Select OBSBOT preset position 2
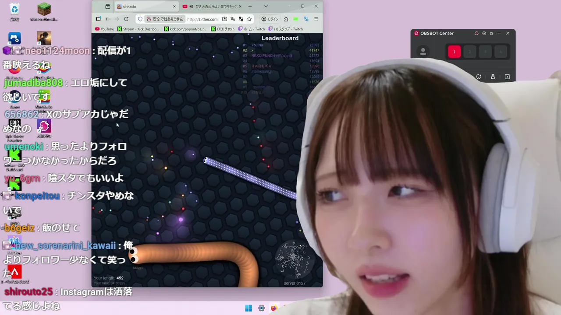Image resolution: width=561 pixels, height=315 pixels. [470, 52]
